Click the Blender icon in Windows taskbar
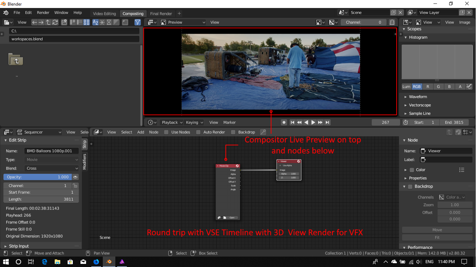476x267 pixels. click(x=109, y=261)
